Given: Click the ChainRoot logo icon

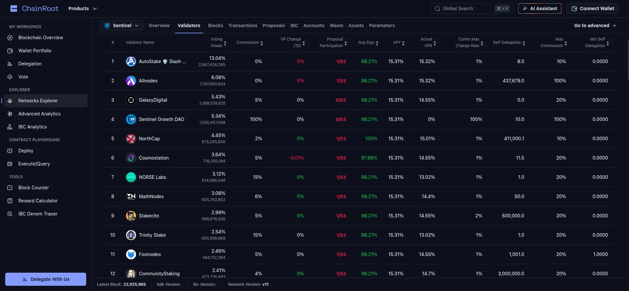Looking at the screenshot, I should click(x=14, y=9).
